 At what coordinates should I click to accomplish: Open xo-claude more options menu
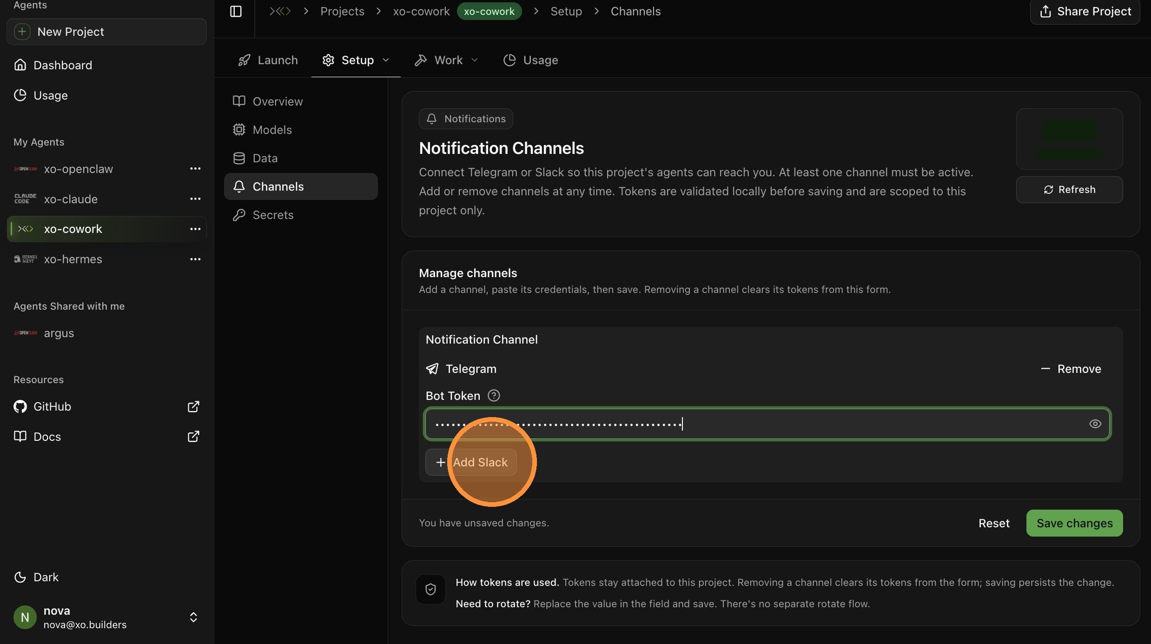point(195,199)
